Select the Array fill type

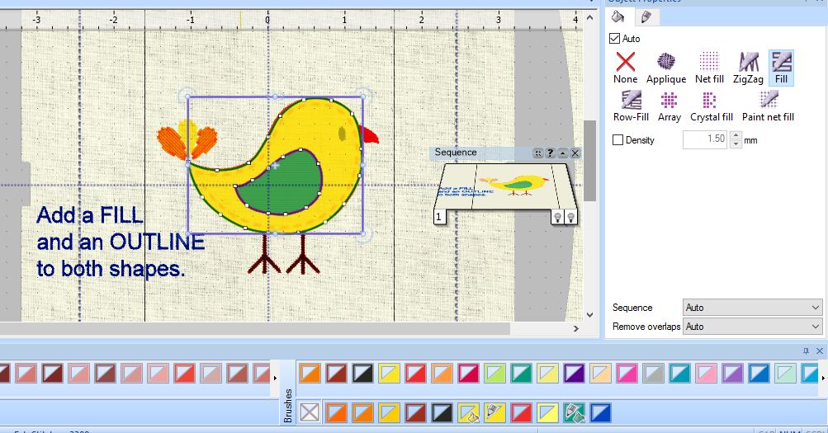click(669, 106)
